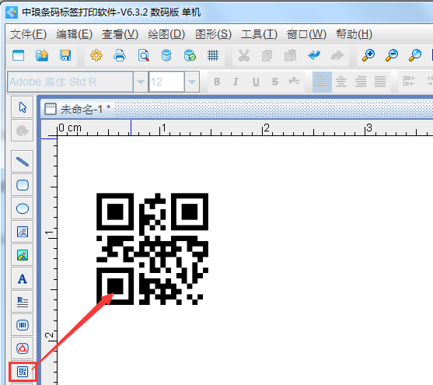Justify text alignment

380,82
